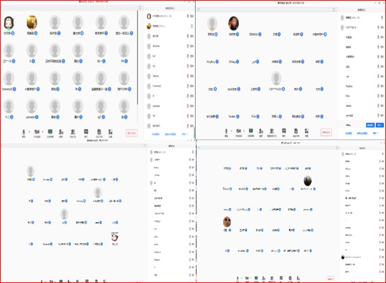Screen dimensions: 386x283
Task: Toggle yamada's microphone in the upper-left member list
Action: point(188,106)
